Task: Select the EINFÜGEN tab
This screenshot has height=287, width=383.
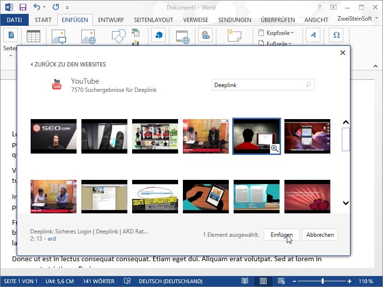Action: click(x=75, y=20)
